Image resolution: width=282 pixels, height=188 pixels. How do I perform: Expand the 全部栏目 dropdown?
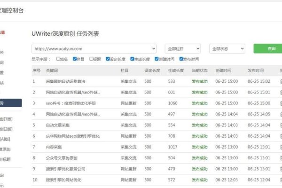point(183,48)
